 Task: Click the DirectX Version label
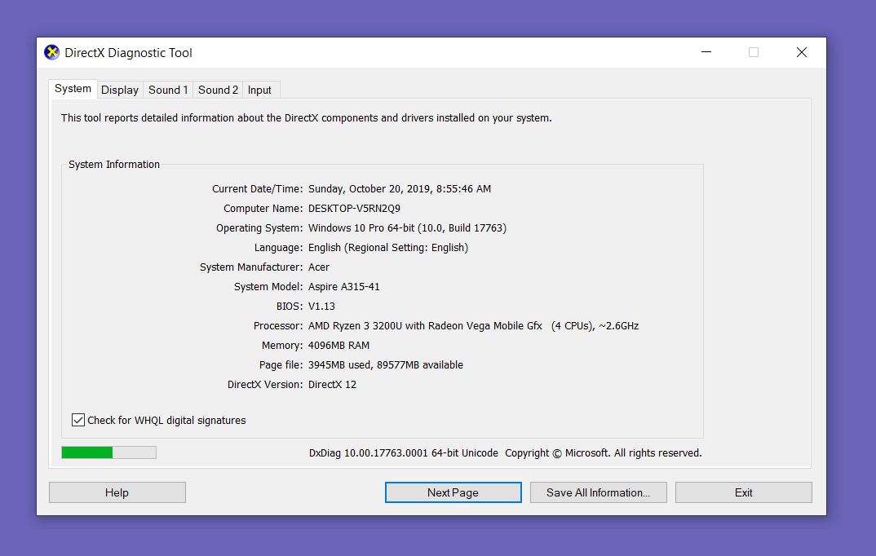265,384
